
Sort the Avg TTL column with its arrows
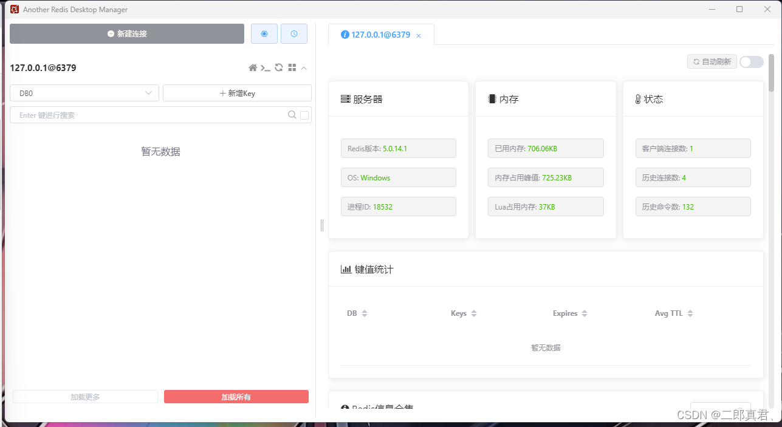pyautogui.click(x=690, y=313)
